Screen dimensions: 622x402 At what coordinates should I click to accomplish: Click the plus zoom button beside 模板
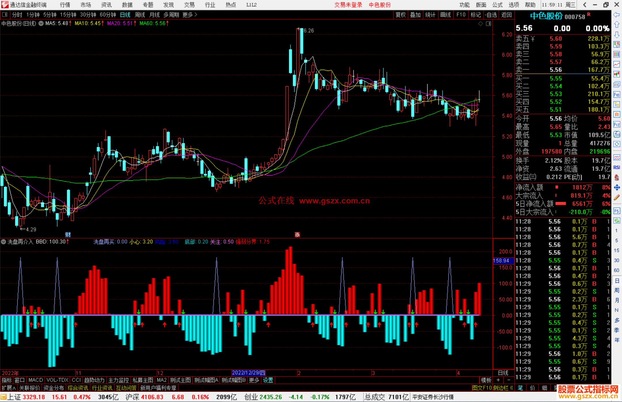498,380
